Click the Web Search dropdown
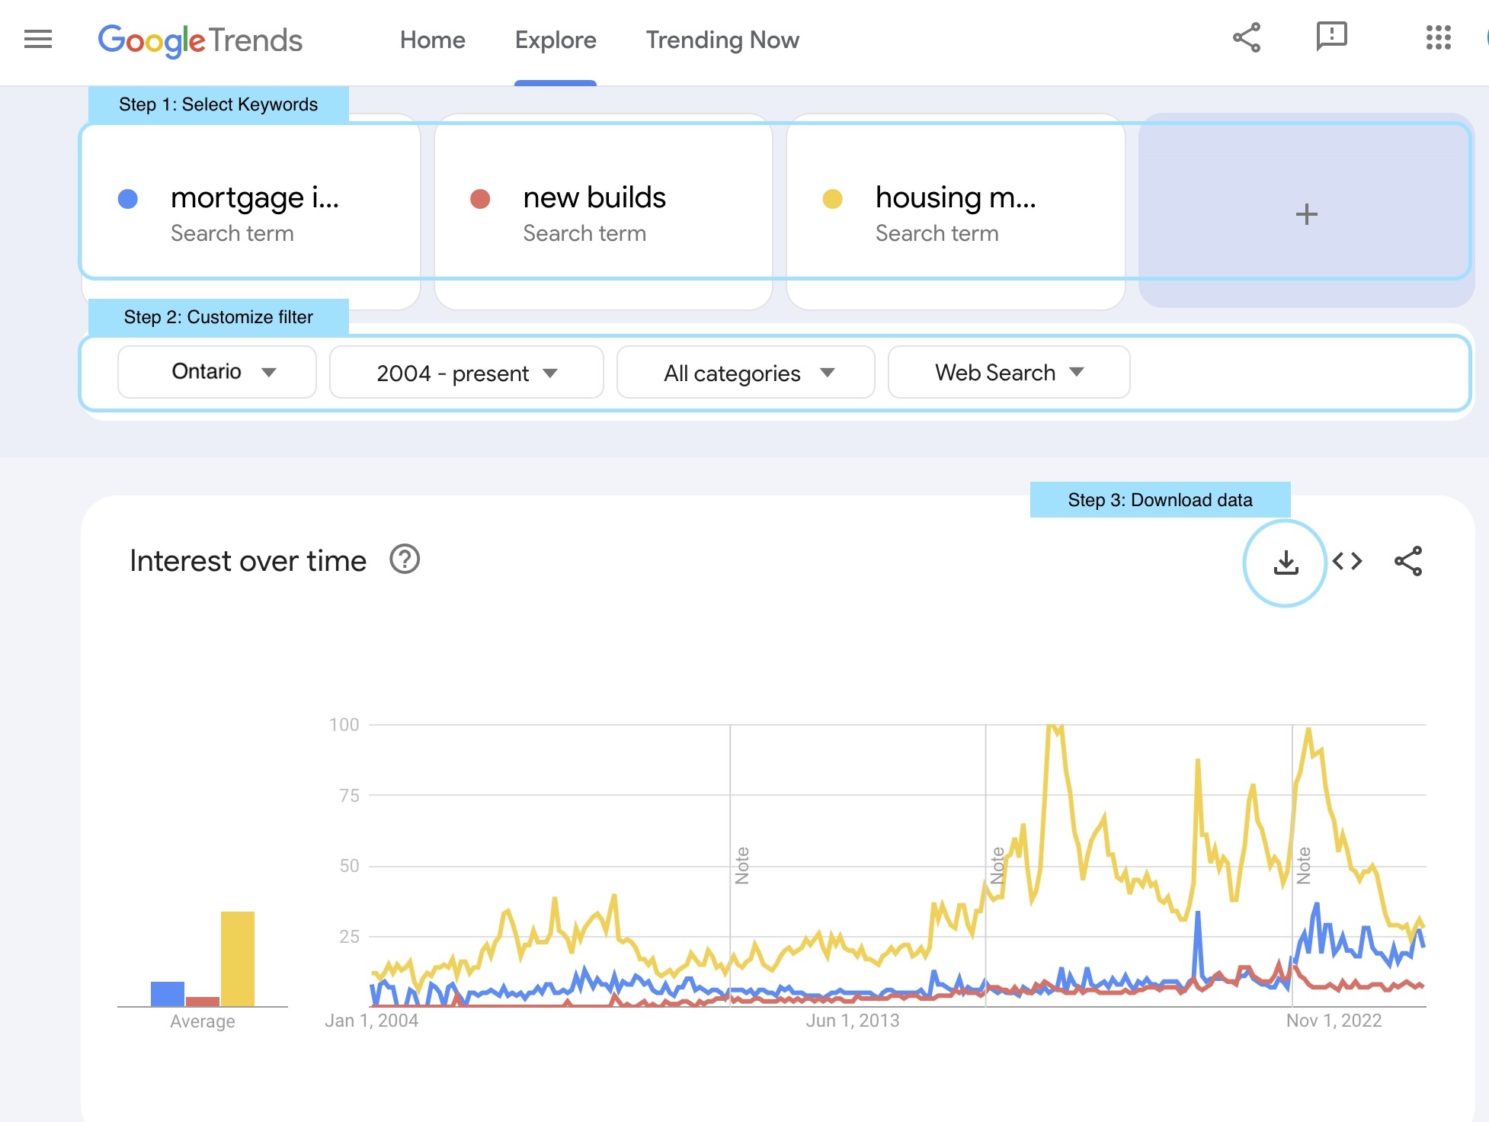1489x1122 pixels. coord(1007,373)
